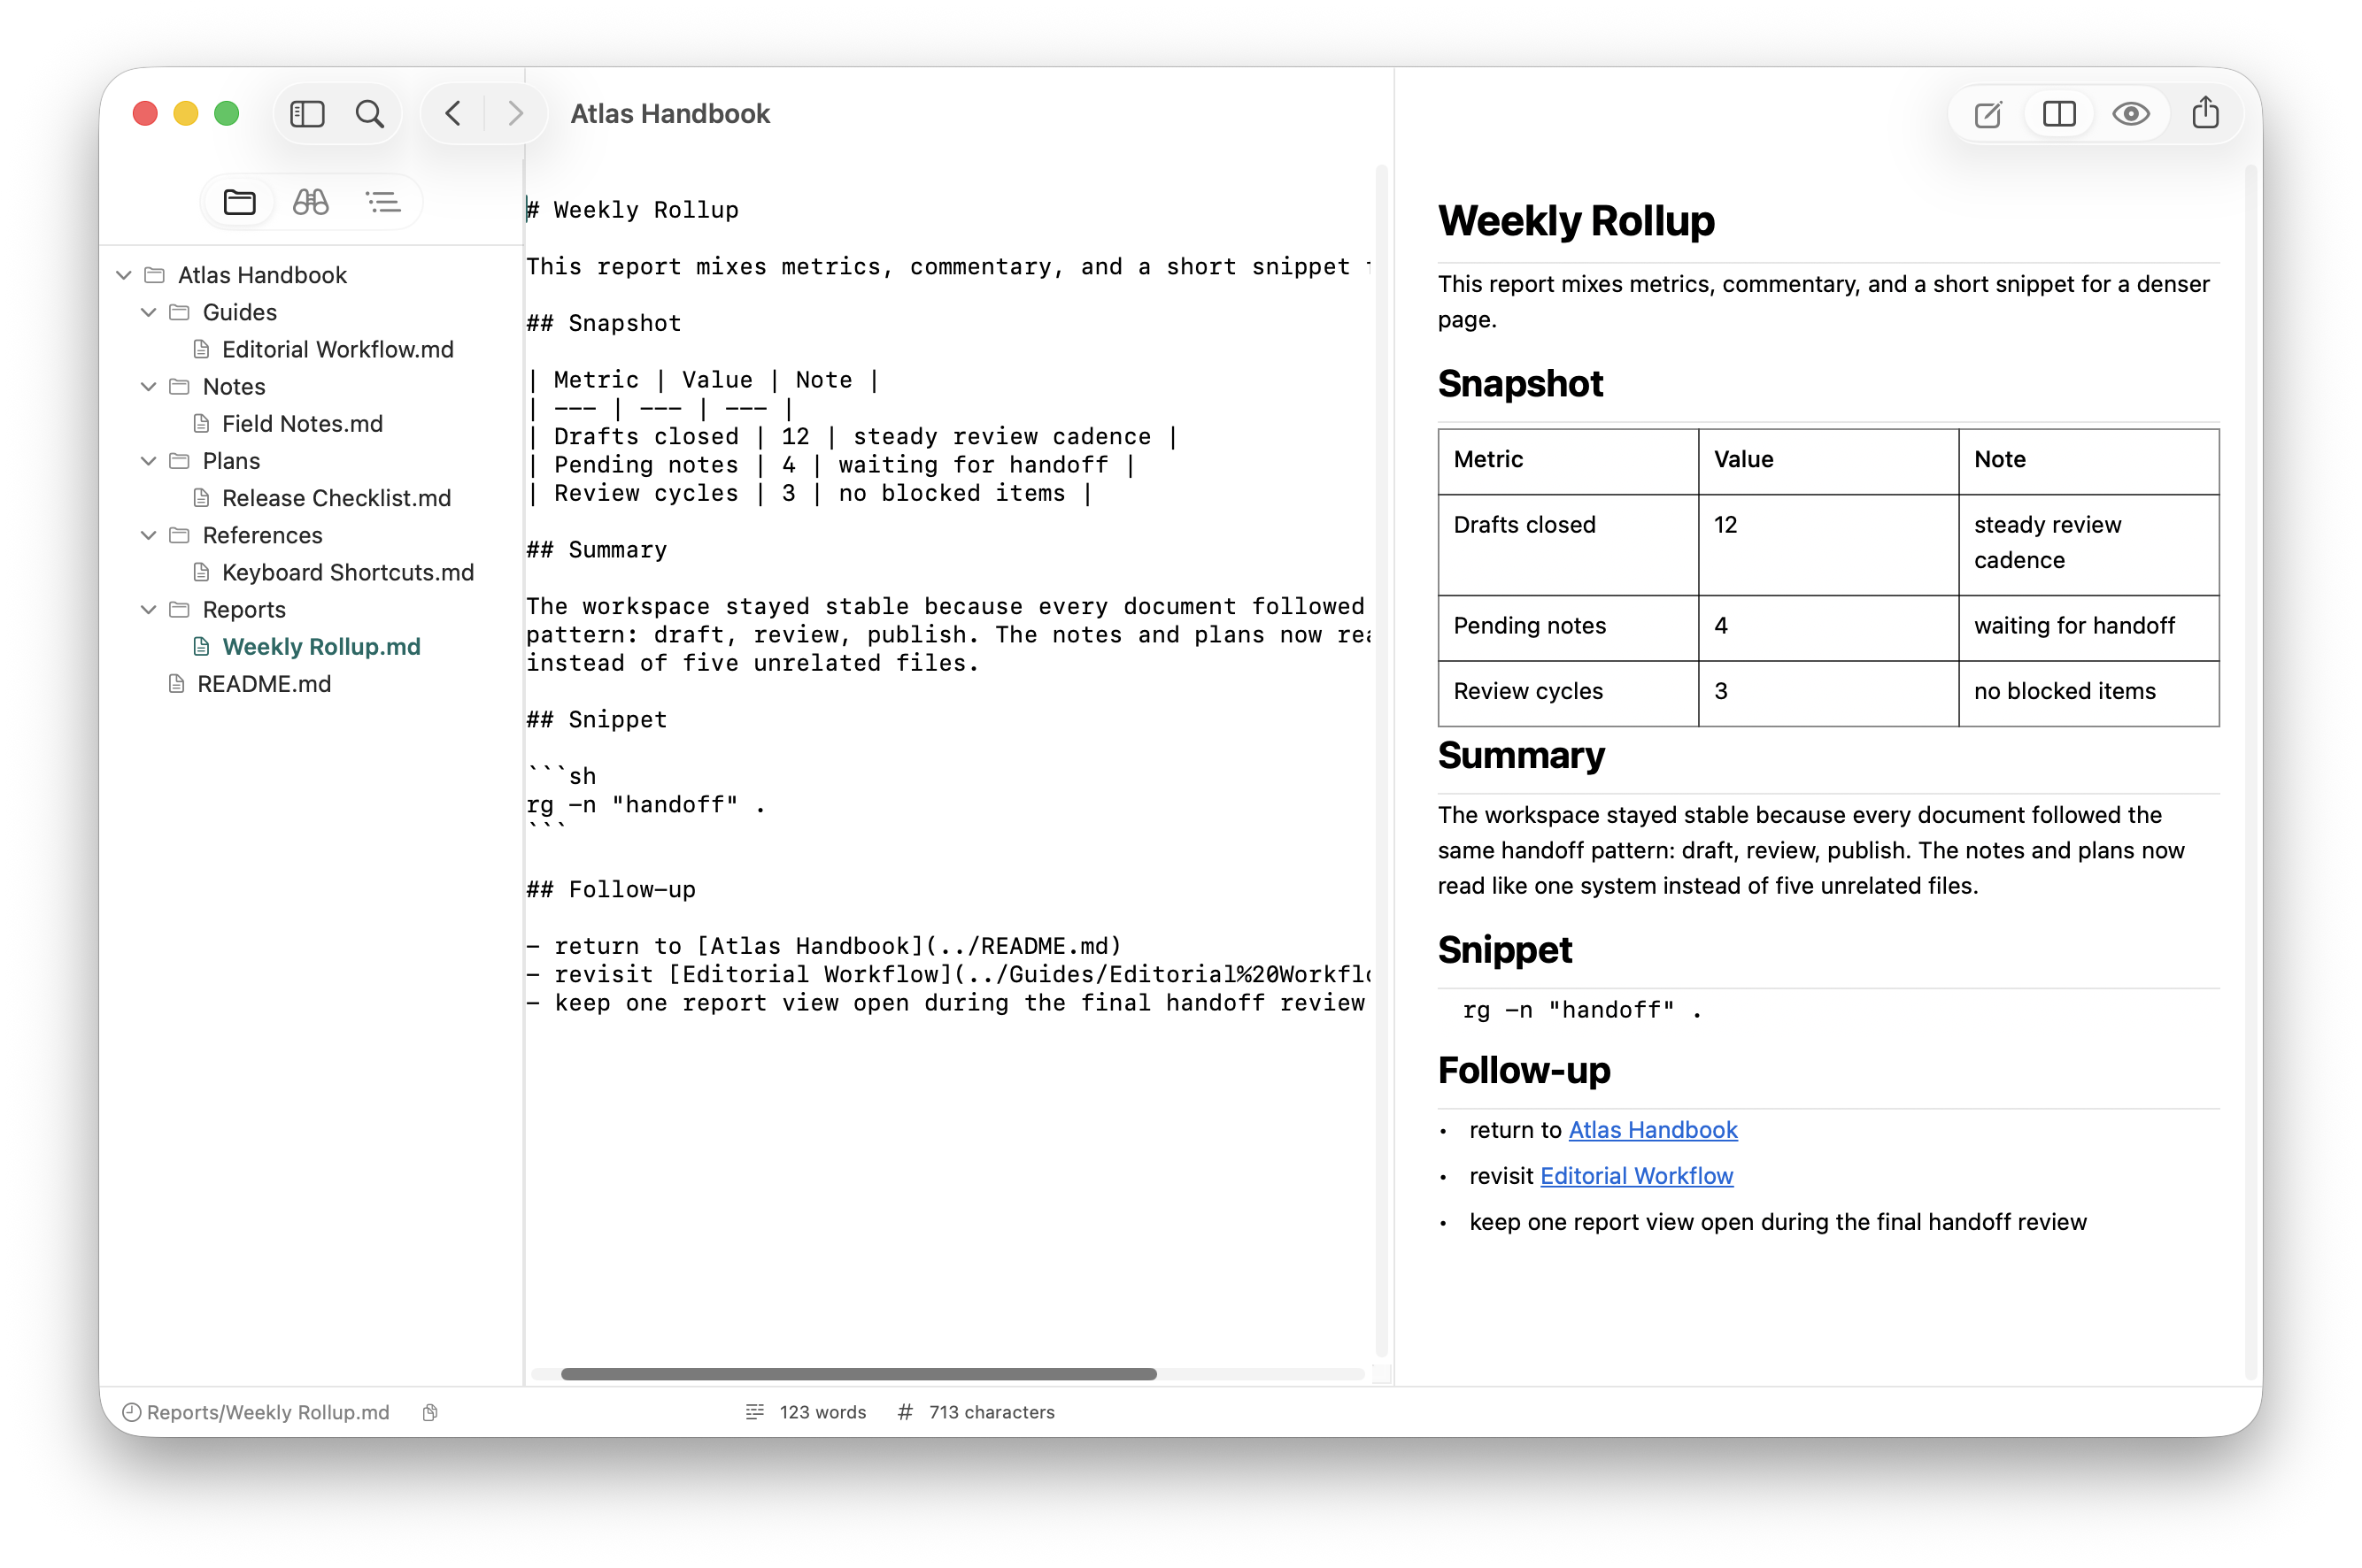Show the file browser folder tab
Screen dimensions: 2362x1568
[x=239, y=202]
